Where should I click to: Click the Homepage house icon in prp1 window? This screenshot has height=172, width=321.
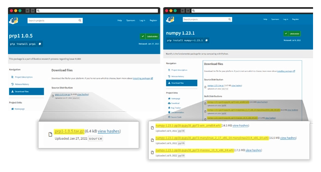pos(13,109)
